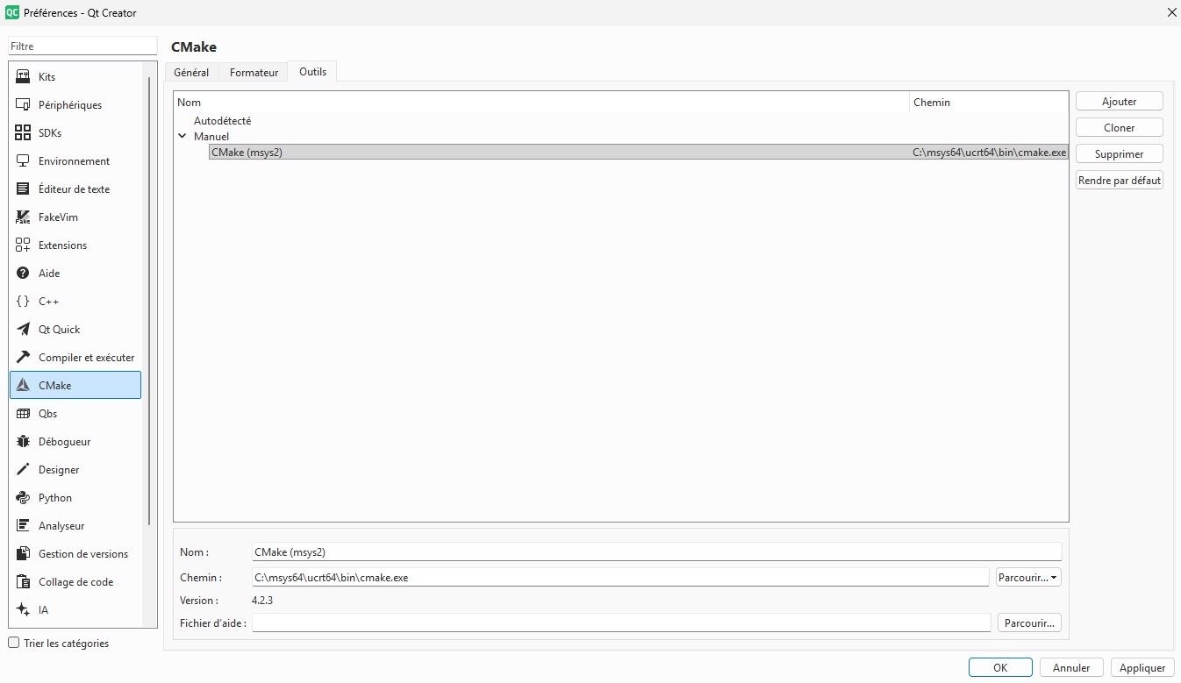Open the Parcourir dropdown next to Chemin

coord(1028,578)
